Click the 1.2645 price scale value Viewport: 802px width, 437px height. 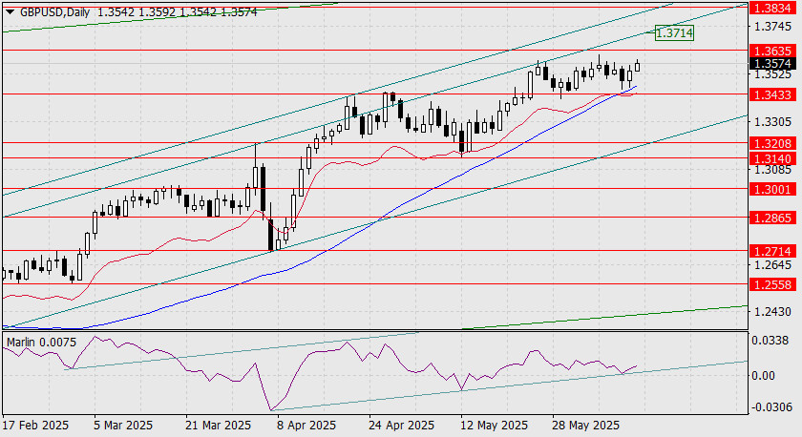coord(772,264)
